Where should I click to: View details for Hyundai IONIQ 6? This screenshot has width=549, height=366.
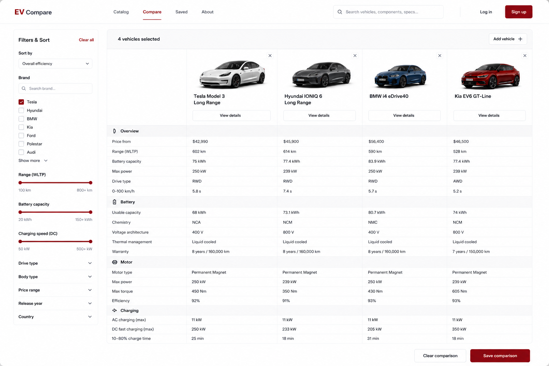pos(319,115)
